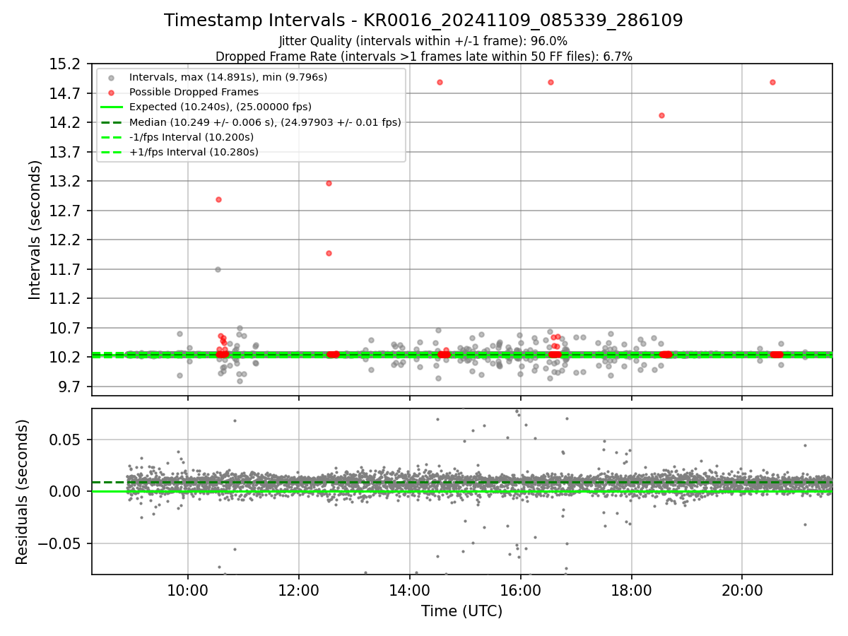Click the x-axis tick label 14:00
Screen dimensions: 848x636
pyautogui.click(x=410, y=591)
